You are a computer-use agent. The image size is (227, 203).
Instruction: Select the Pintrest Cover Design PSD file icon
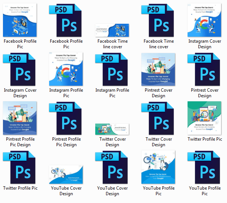click(x=204, y=69)
